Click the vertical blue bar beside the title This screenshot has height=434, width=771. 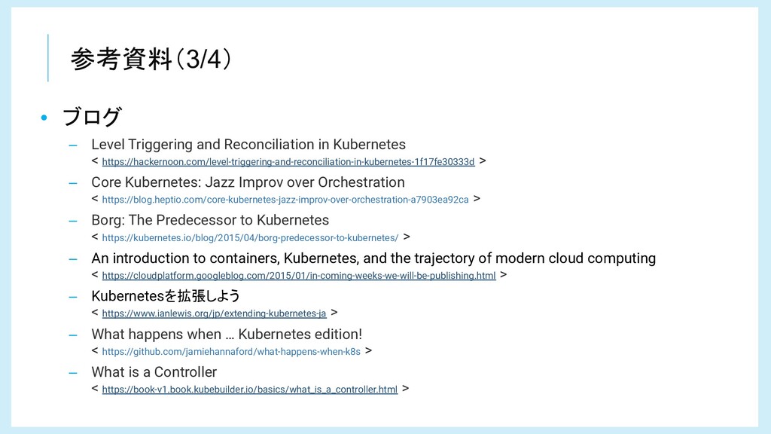pyautogui.click(x=47, y=57)
